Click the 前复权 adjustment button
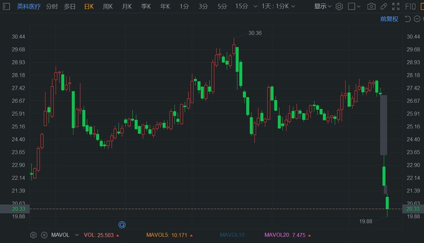The height and width of the screenshot is (243, 424). (x=389, y=19)
